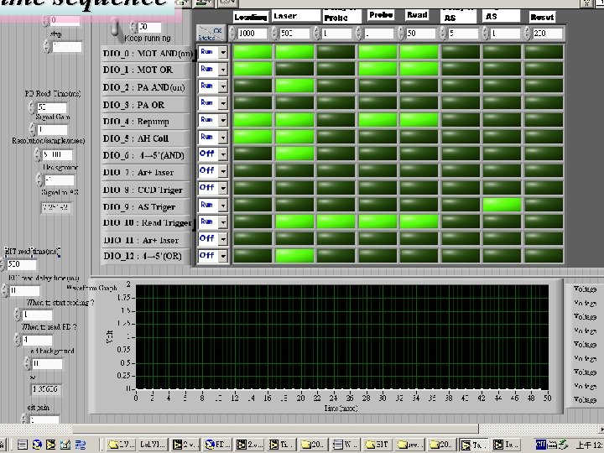Click the Read time field showing 50
This screenshot has height=453, width=604.
(x=420, y=34)
